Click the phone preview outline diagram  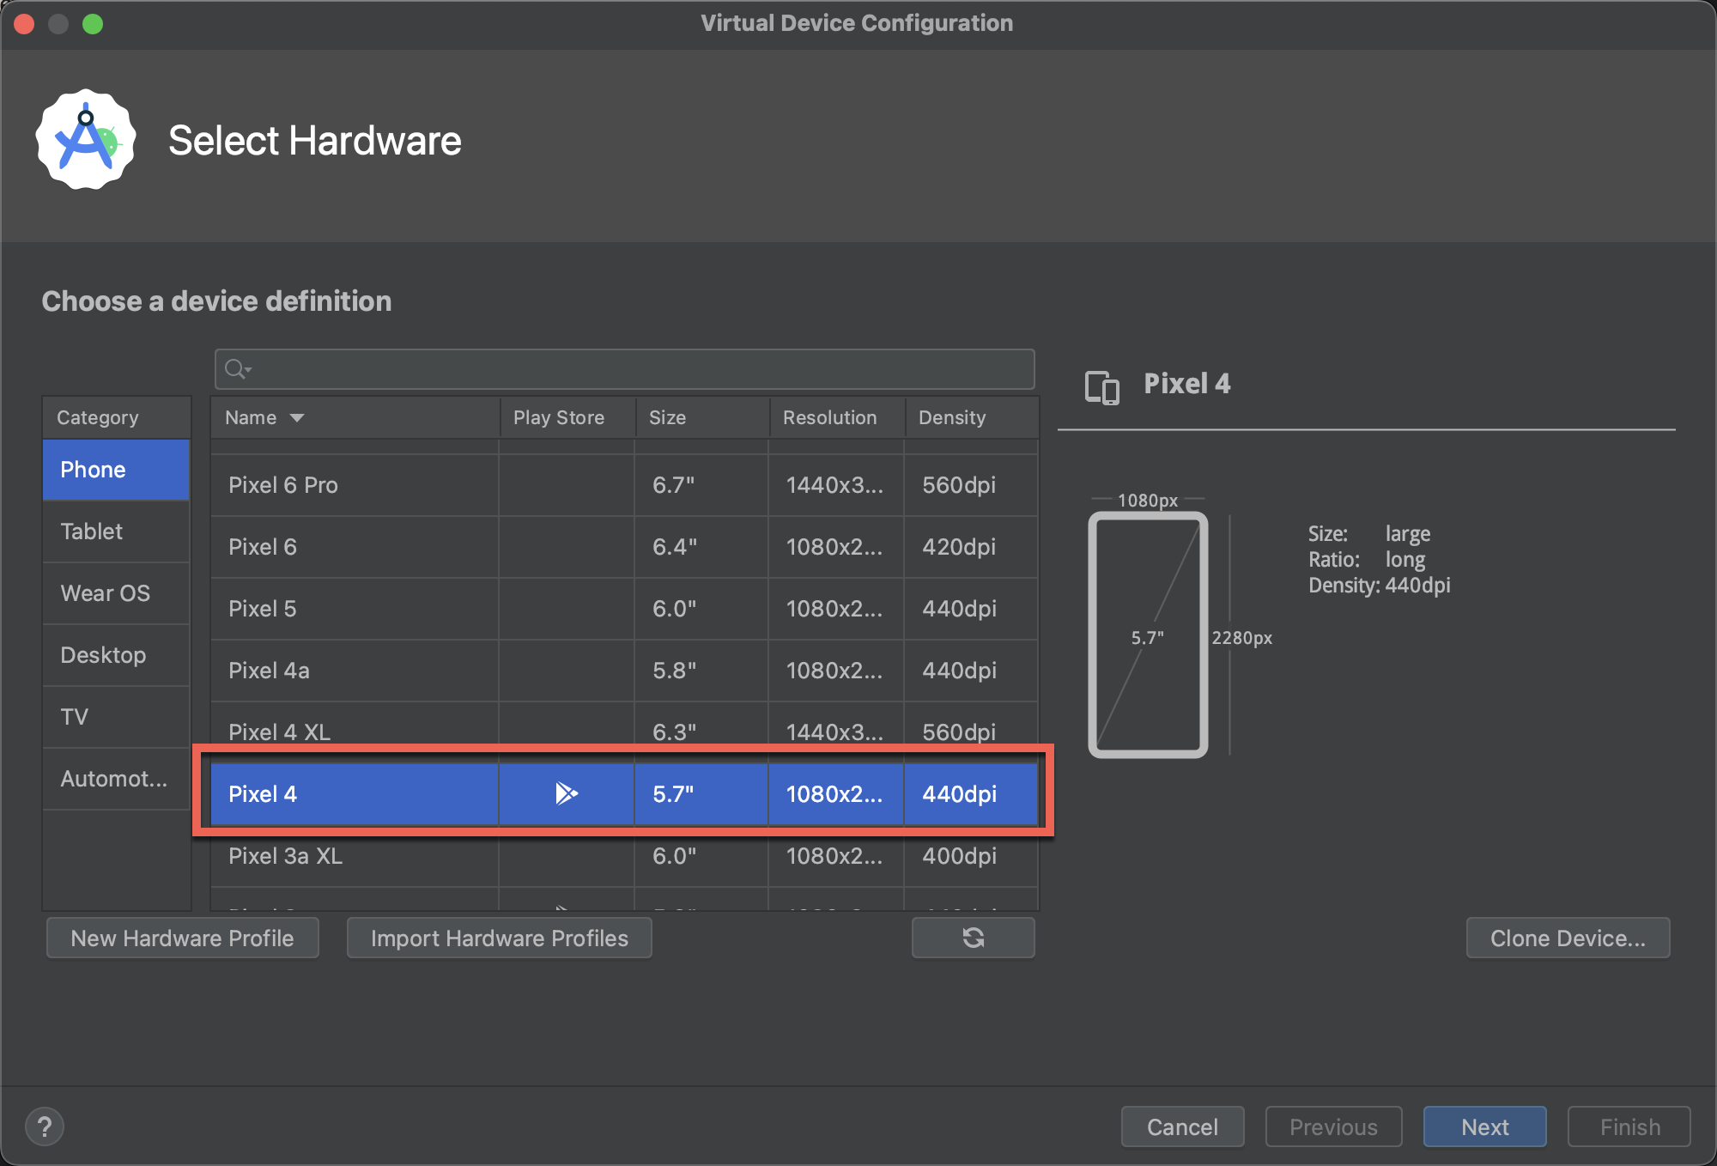coord(1148,635)
